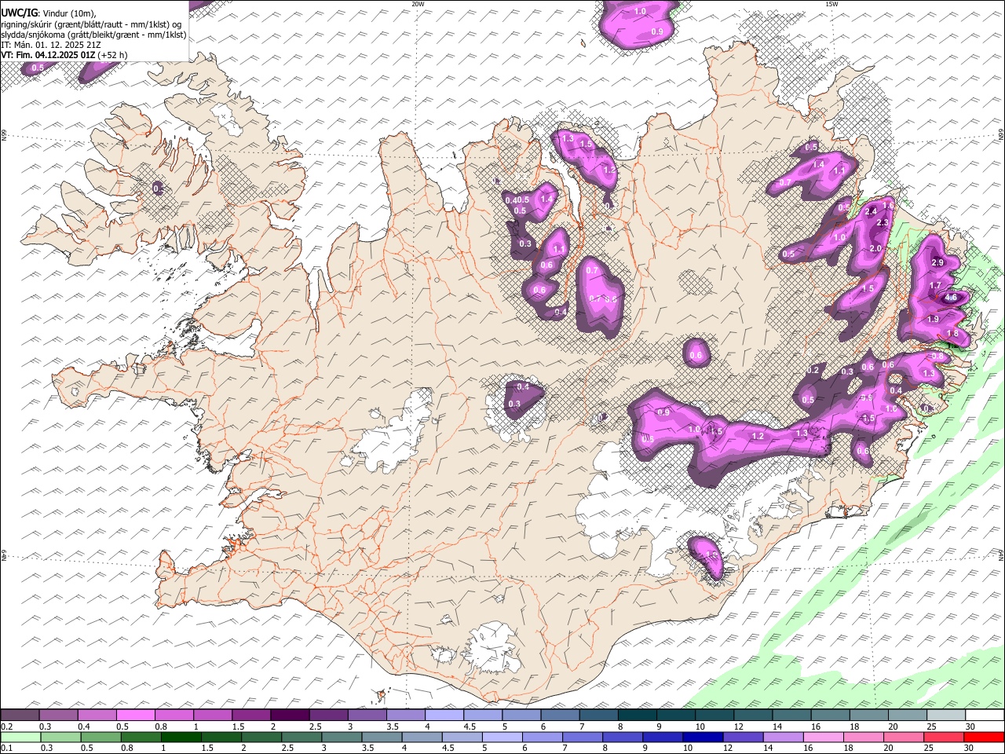Image resolution: width=1005 pixels, height=754 pixels.
Task: Click the 2.0 snowfall value
Action: point(876,249)
